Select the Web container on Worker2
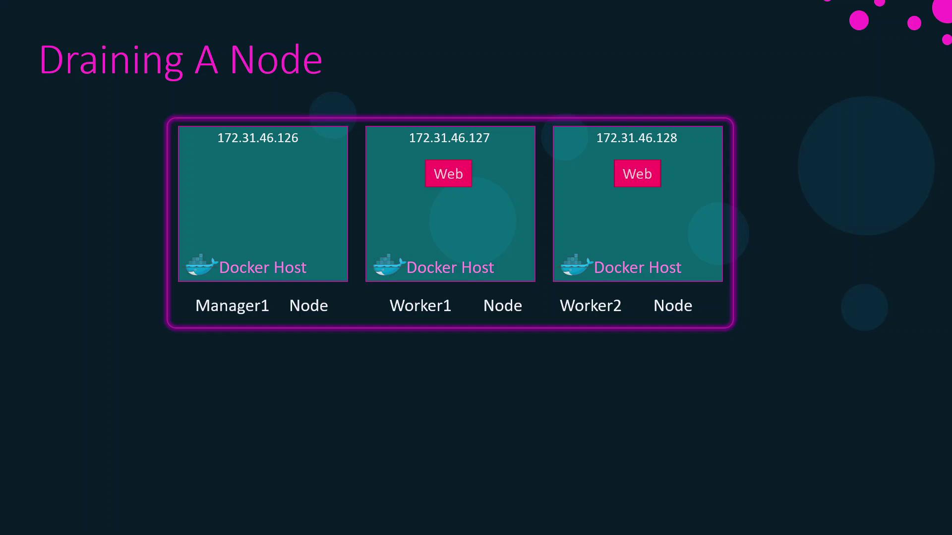 coord(637,173)
